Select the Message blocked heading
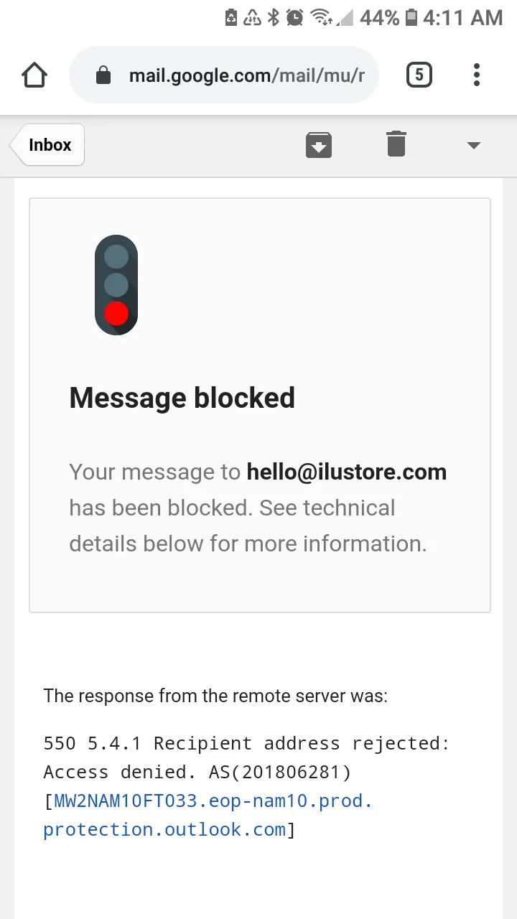 pyautogui.click(x=182, y=397)
